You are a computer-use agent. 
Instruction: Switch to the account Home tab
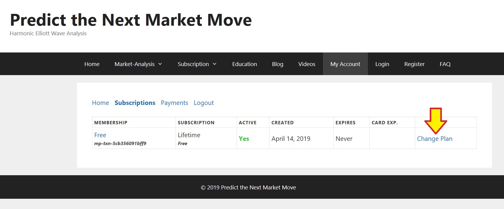(x=100, y=103)
